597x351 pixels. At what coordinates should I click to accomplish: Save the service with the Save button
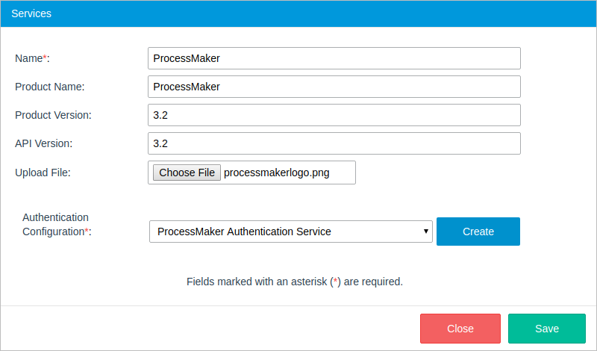[x=547, y=329]
